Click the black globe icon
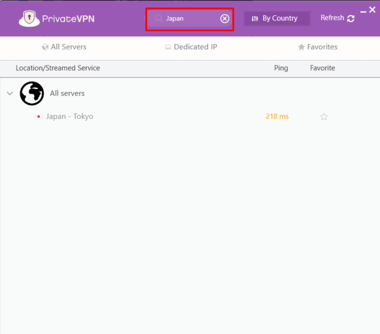The height and width of the screenshot is (334, 380). (x=32, y=93)
